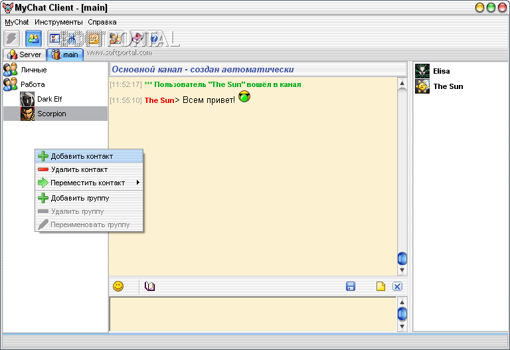Click the blue person toolbar icon
This screenshot has width=510, height=350.
(72, 39)
